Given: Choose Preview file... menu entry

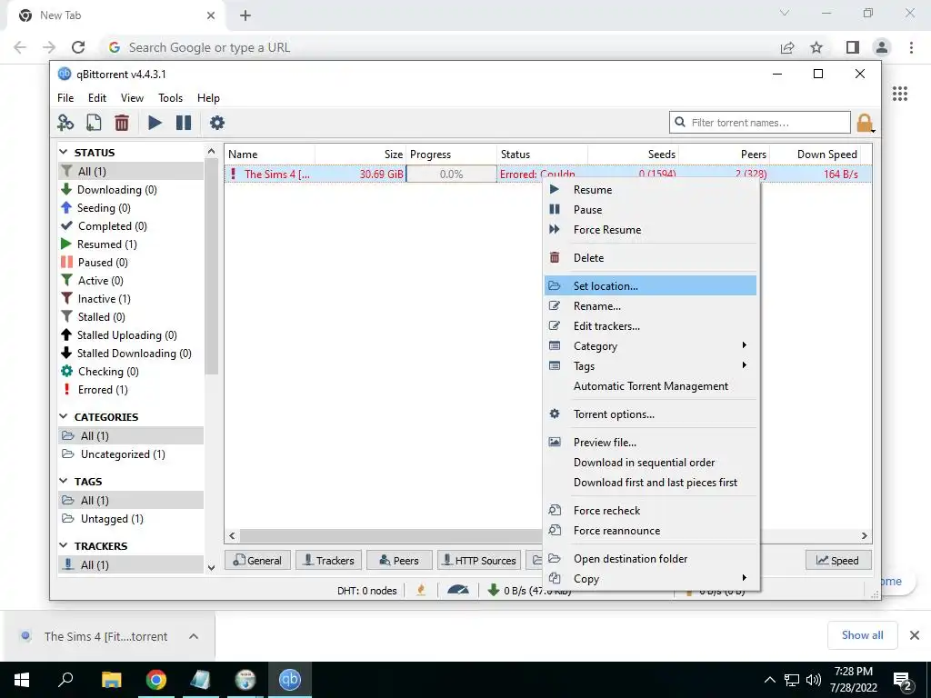Looking at the screenshot, I should pyautogui.click(x=651, y=443).
